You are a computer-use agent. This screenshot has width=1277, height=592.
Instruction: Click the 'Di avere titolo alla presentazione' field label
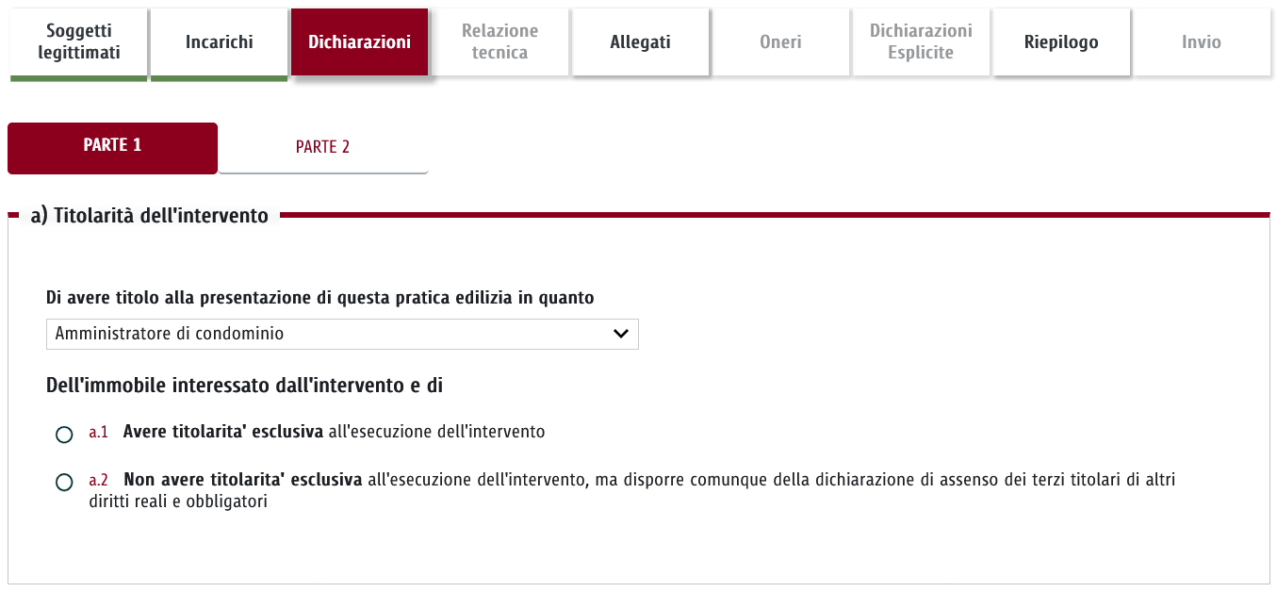[320, 298]
